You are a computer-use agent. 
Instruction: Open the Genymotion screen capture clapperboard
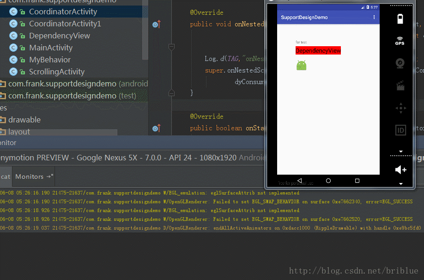400,85
